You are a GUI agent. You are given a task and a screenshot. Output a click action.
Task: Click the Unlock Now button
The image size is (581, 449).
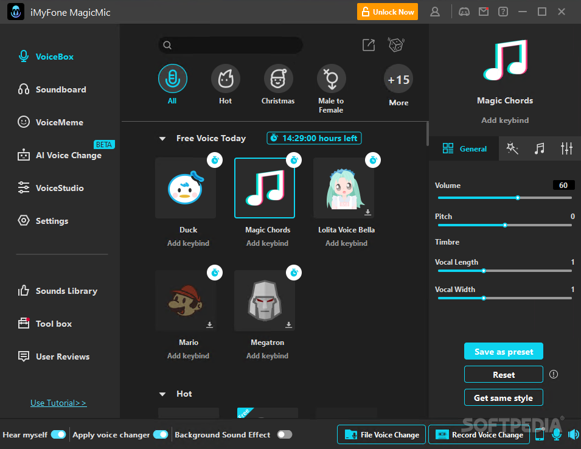pos(388,12)
